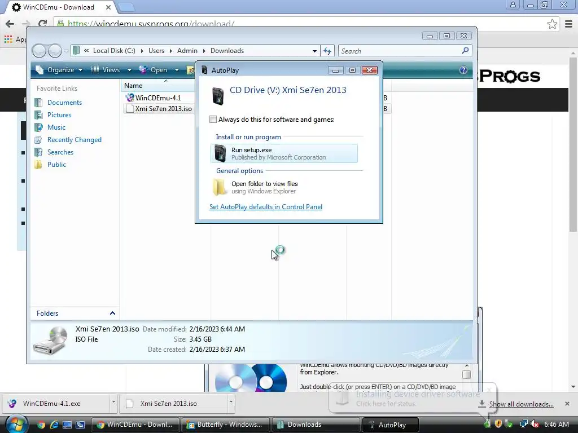
Task: Reload the Chrome page
Action: click(42, 24)
